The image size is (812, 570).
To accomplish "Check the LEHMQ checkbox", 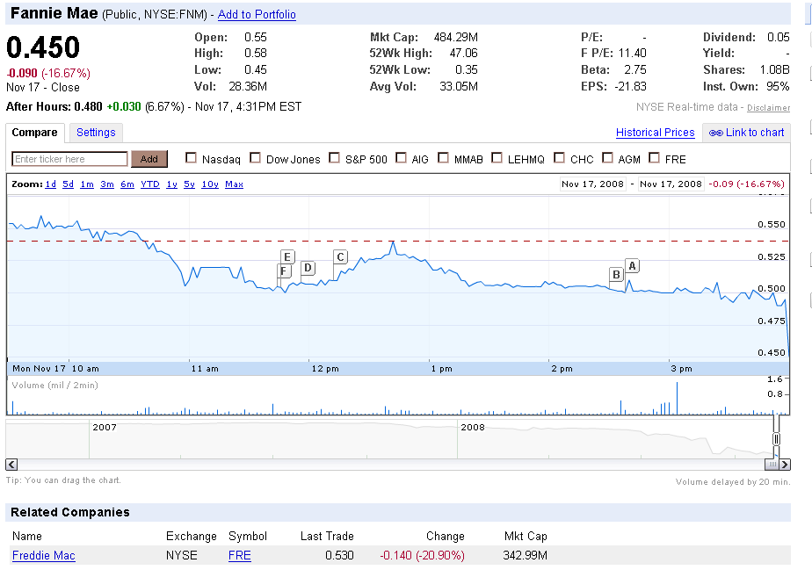I will point(497,158).
